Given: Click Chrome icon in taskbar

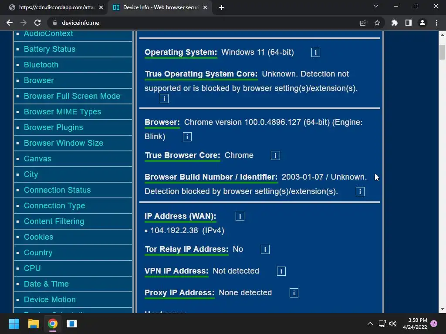Looking at the screenshot, I should [x=53, y=324].
